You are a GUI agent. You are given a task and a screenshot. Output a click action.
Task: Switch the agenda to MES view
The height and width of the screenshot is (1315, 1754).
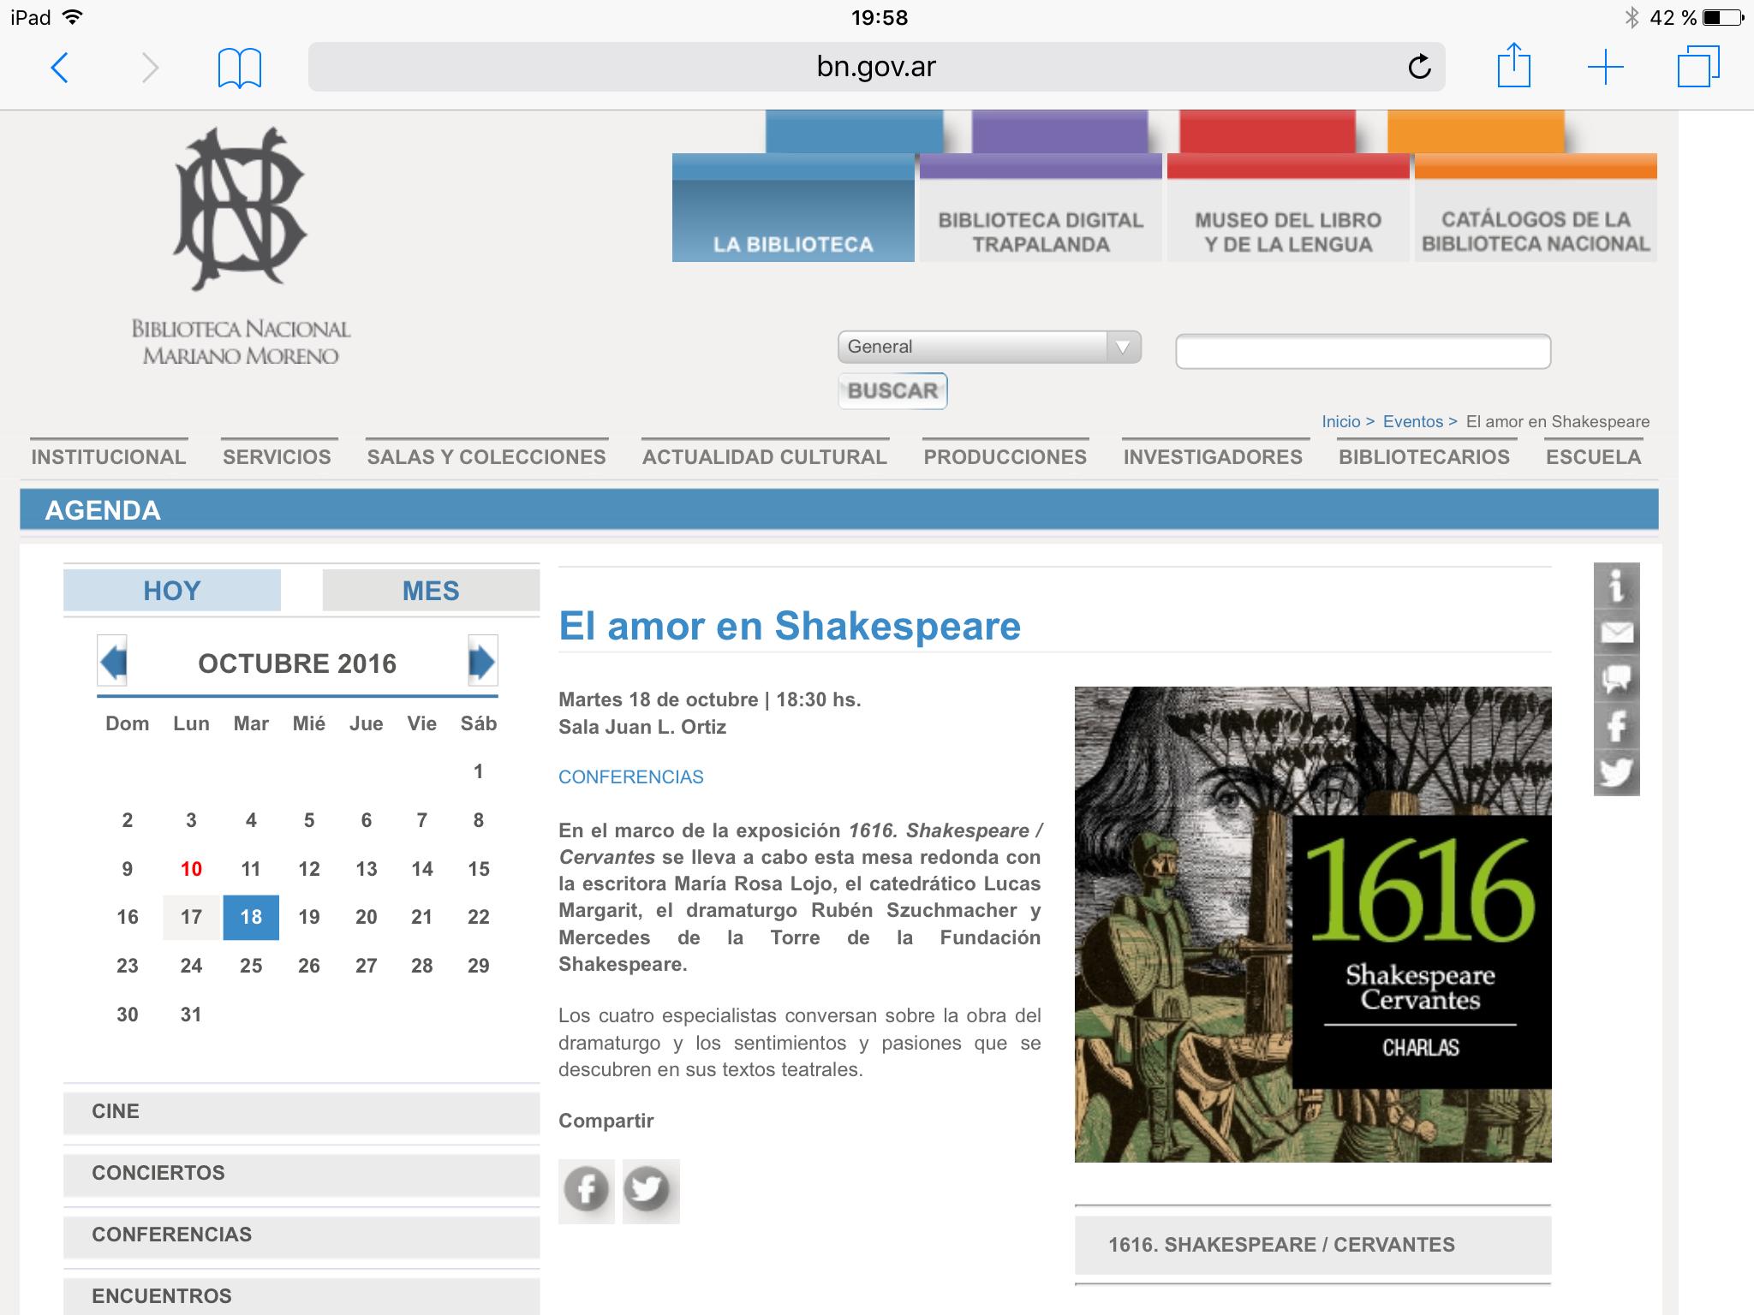[x=431, y=590]
